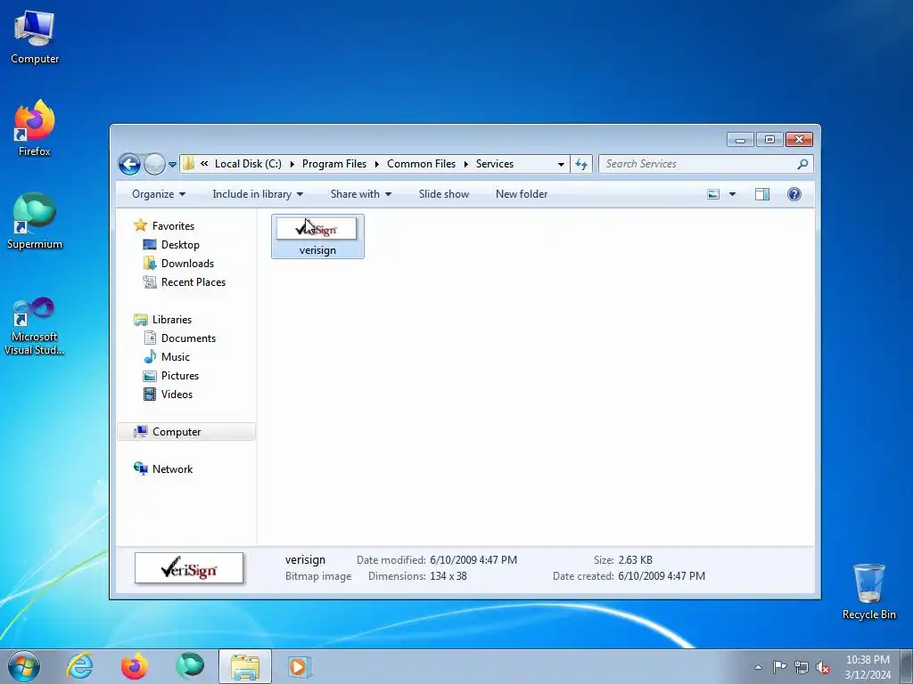Click Size value 2.63 KB
913x684 pixels.
point(635,560)
